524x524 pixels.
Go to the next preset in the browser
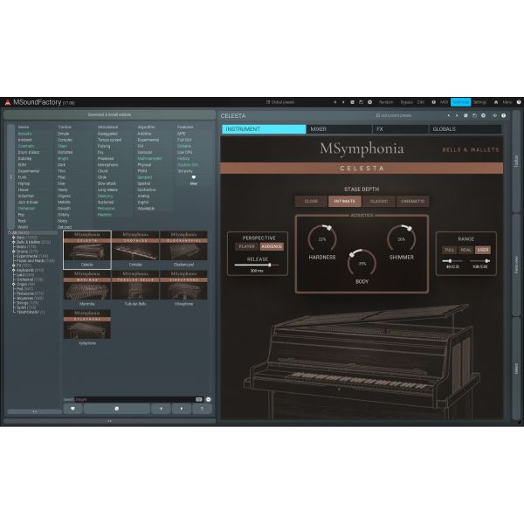click(x=182, y=409)
